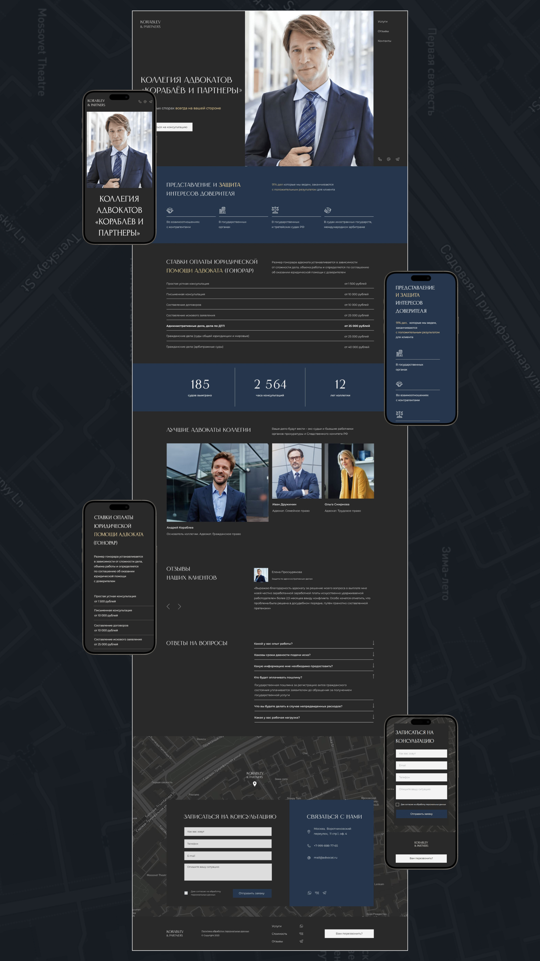Tap the handshake icon in the right phone mockup
Image resolution: width=540 pixels, height=961 pixels.
point(399,384)
